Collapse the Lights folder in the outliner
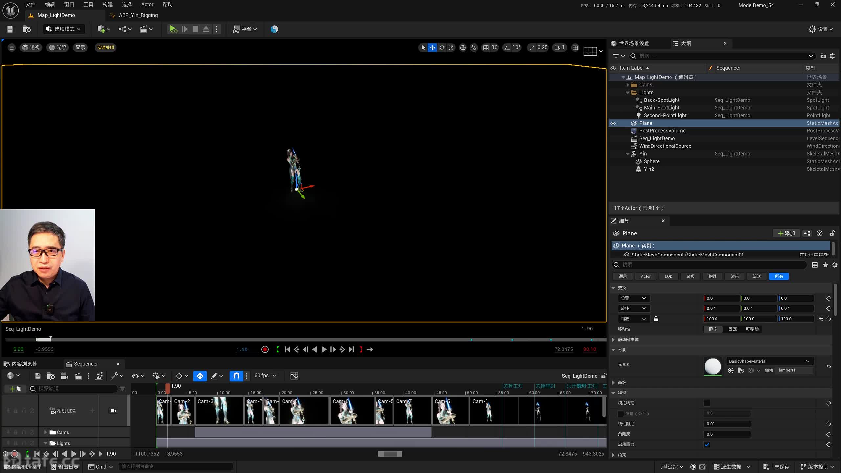This screenshot has width=841, height=473. tap(628, 93)
